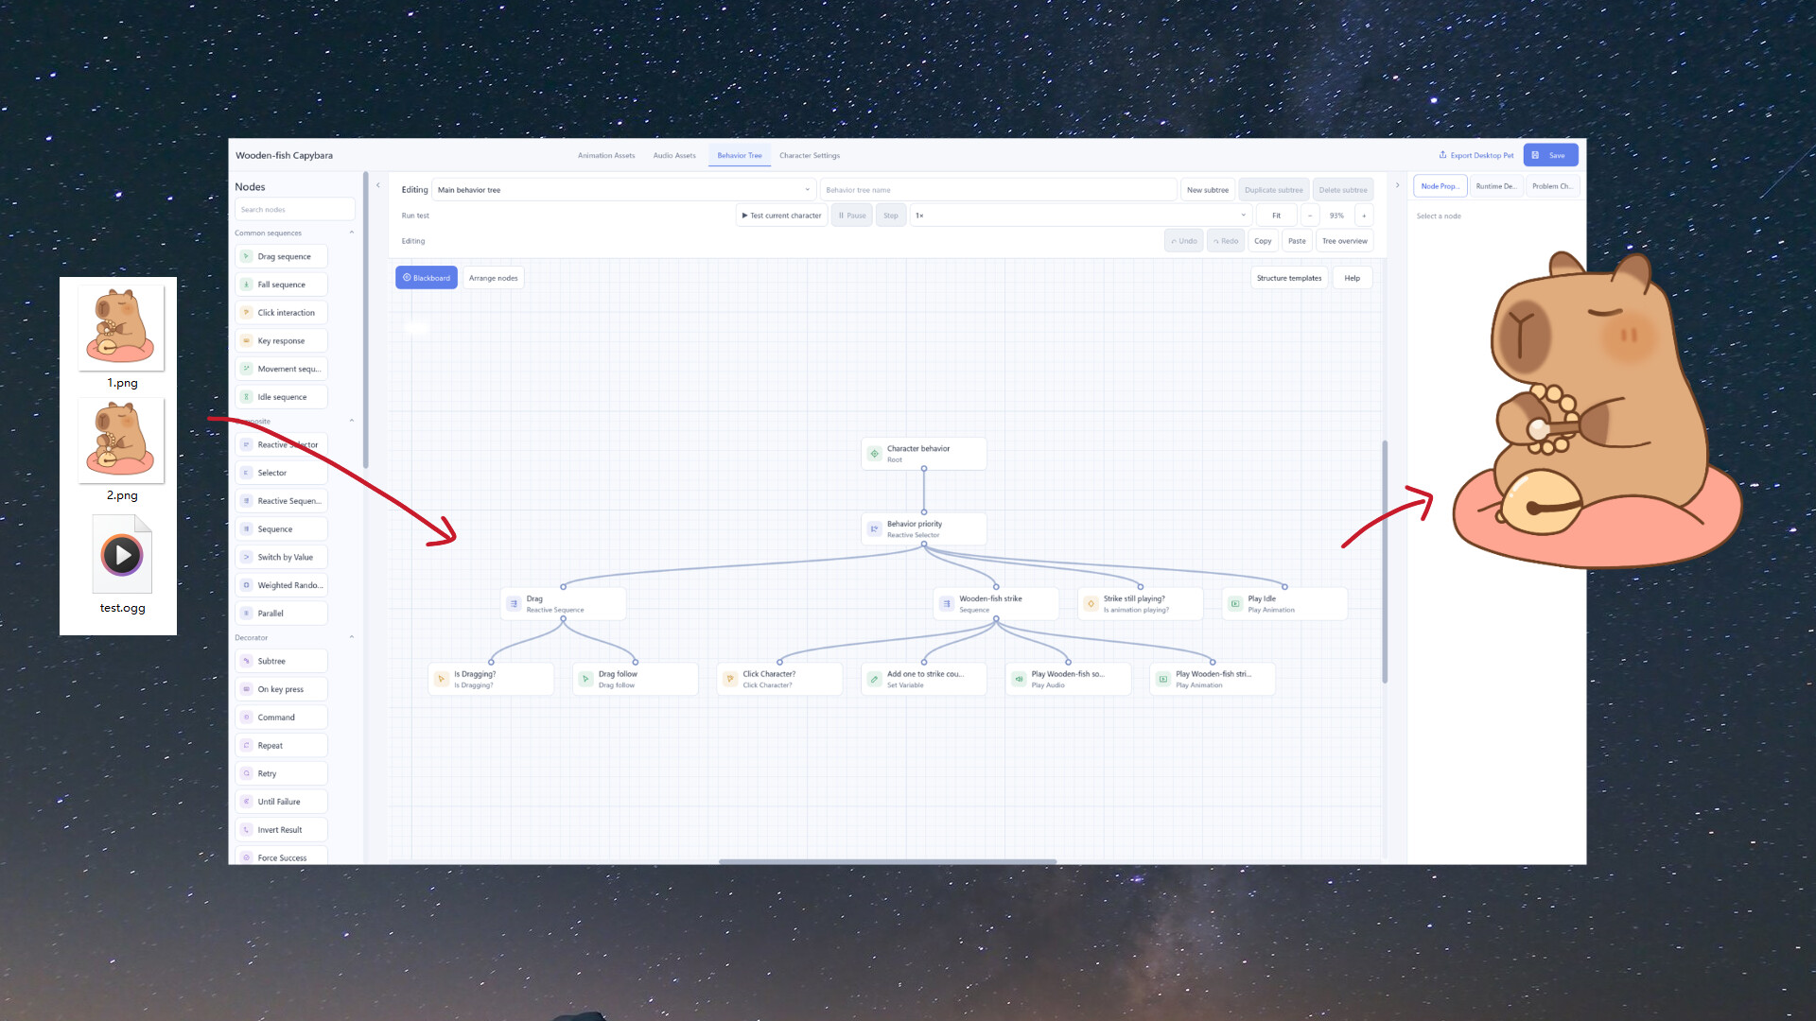
Task: Open the 1× test speed dropdown
Action: coord(1080,216)
